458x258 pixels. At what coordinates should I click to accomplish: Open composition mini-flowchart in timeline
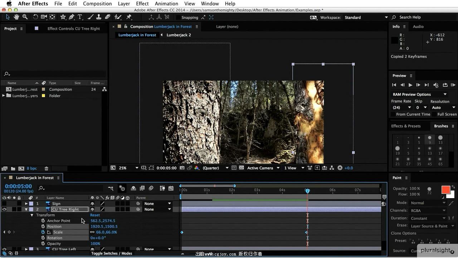tap(111, 188)
